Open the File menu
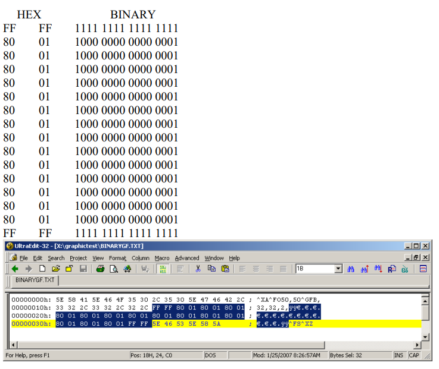 pyautogui.click(x=23, y=258)
